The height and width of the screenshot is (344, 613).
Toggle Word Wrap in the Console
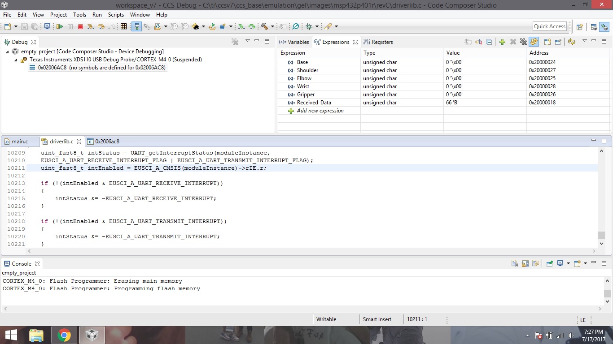(x=535, y=263)
